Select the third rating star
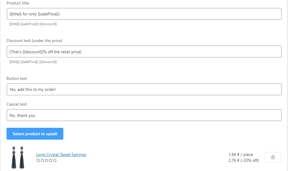 click(x=46, y=160)
